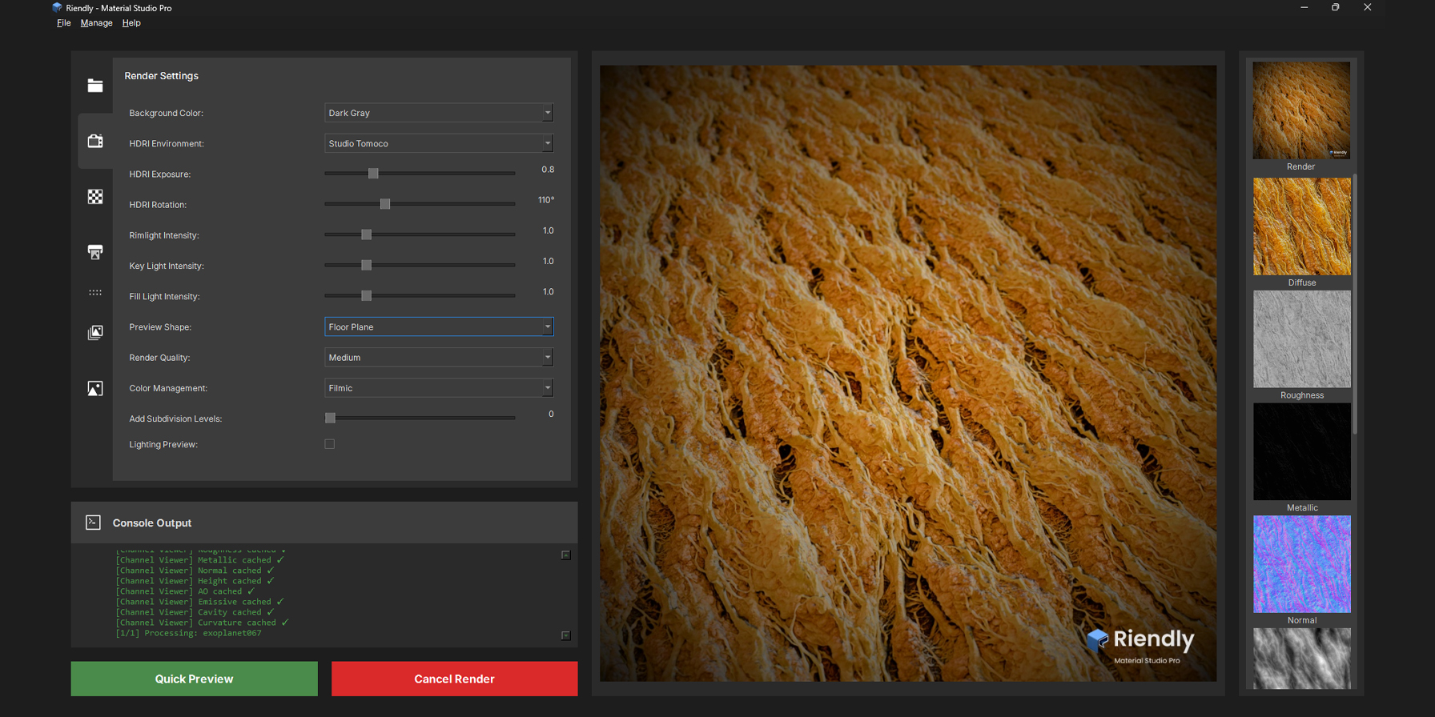Open the Background Color dropdown
1435x717 pixels.
[439, 113]
